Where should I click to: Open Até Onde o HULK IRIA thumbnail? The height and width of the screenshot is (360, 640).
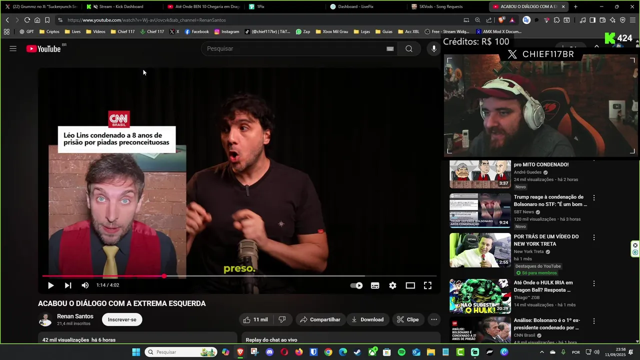coord(480,296)
